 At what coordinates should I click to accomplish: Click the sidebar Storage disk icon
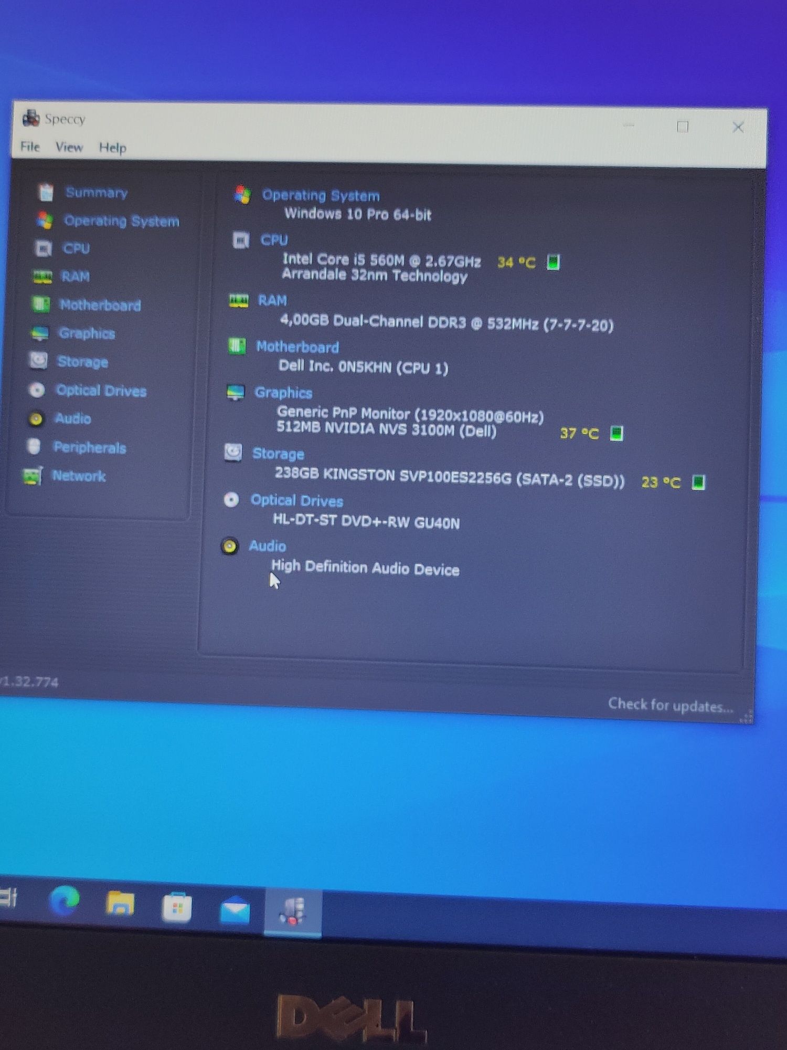(x=38, y=361)
